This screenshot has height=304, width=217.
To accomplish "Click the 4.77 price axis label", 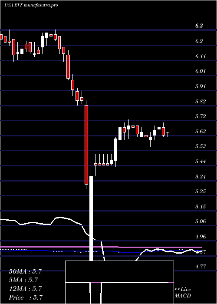I will coord(201,267).
